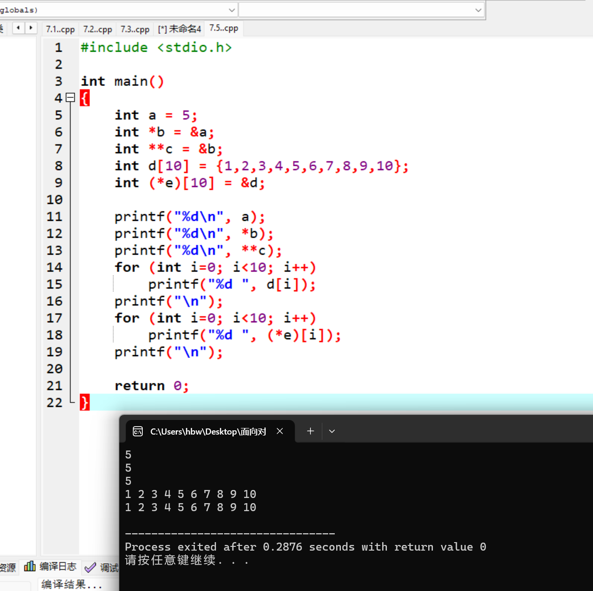Open the 调试 debug tab
This screenshot has height=591, width=593.
point(102,568)
